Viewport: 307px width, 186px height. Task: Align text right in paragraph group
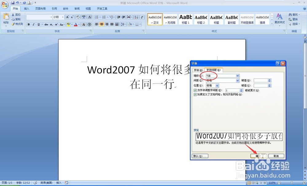(107, 24)
